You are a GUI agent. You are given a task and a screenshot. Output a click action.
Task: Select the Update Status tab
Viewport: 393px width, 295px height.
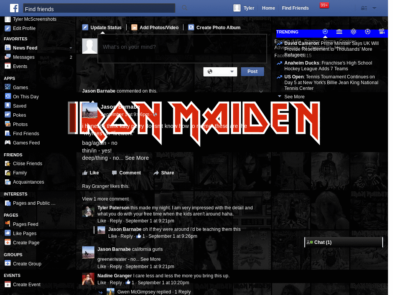coord(102,28)
